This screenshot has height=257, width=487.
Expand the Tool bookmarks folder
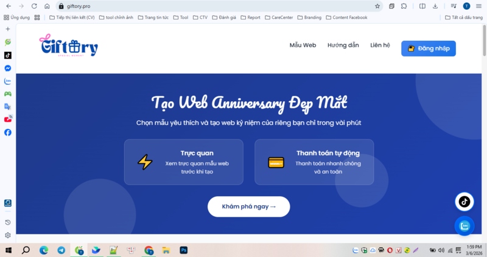click(x=181, y=18)
